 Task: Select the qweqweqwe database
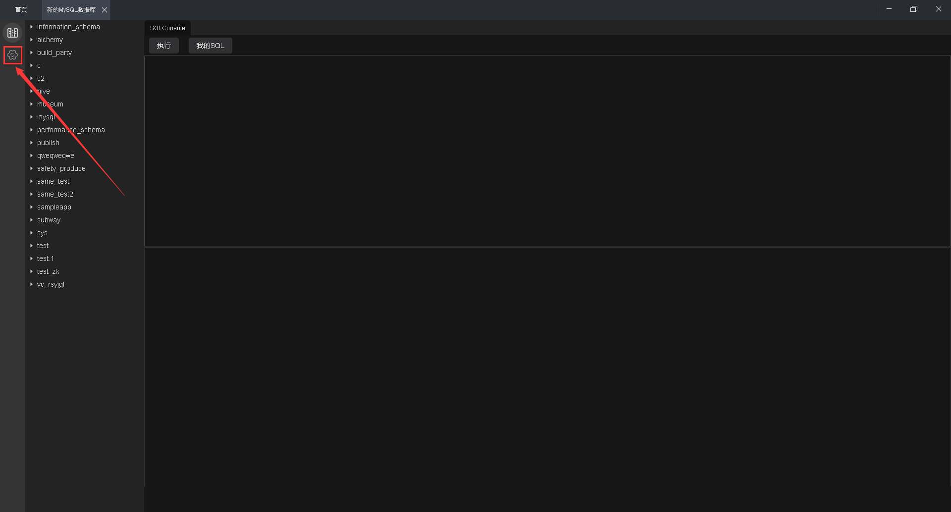(55, 155)
